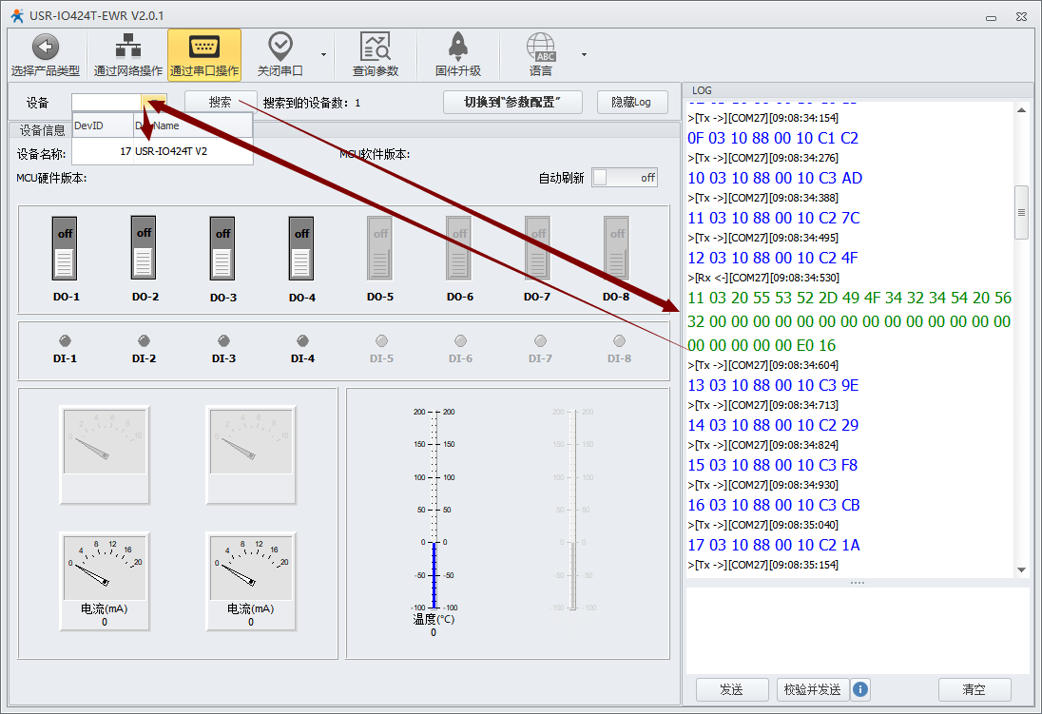Click the DI-4 indicator lamp
This screenshot has width=1042, height=714.
tap(302, 341)
